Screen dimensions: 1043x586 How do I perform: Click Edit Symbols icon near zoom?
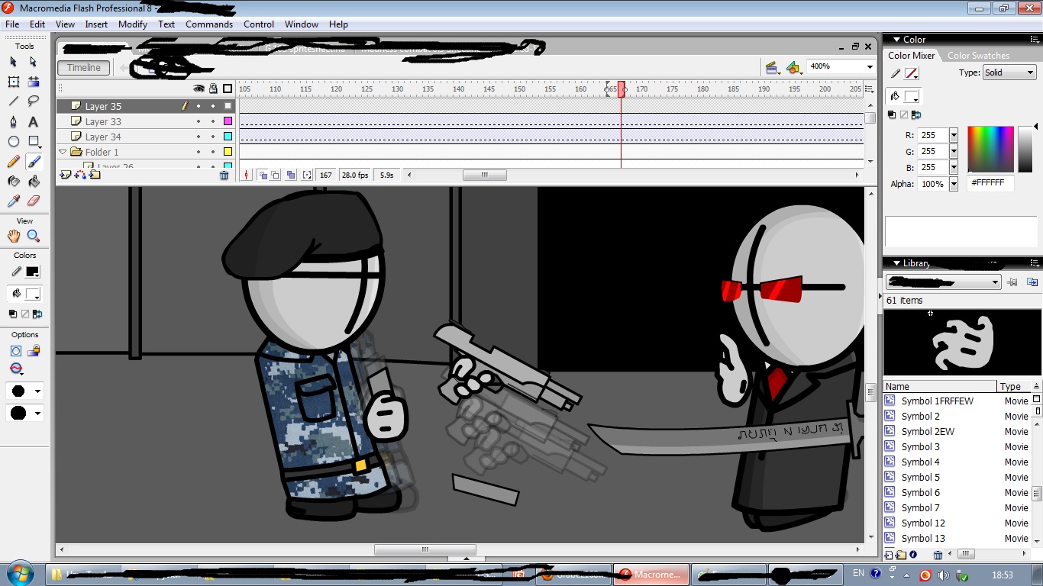(794, 68)
